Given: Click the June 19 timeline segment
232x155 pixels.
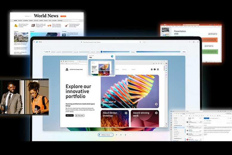Looking at the screenshot, I should click(x=67, y=52).
